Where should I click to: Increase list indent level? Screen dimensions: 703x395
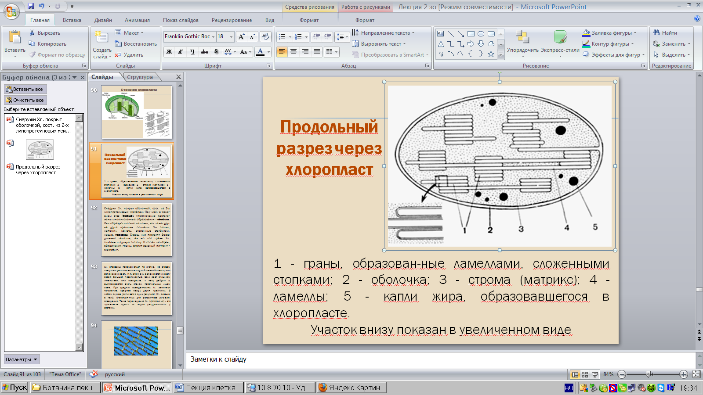[327, 37]
